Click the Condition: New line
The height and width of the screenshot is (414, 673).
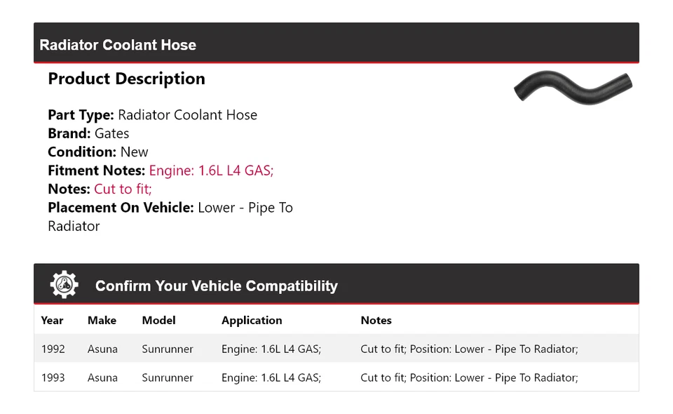98,152
